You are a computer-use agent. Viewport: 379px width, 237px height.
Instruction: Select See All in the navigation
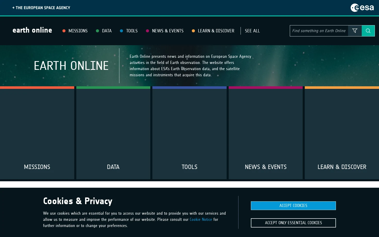(252, 31)
